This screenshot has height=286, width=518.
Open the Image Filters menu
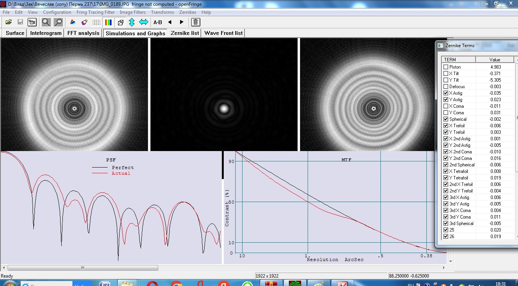coord(133,12)
